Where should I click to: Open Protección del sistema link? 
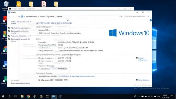[x=18, y=36]
